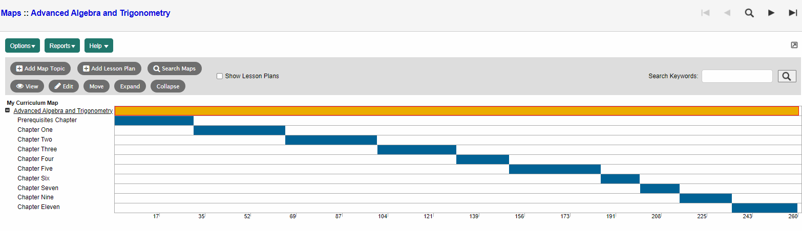Image resolution: width=802 pixels, height=231 pixels.
Task: Jump to last record arrow icon
Action: pyautogui.click(x=793, y=13)
